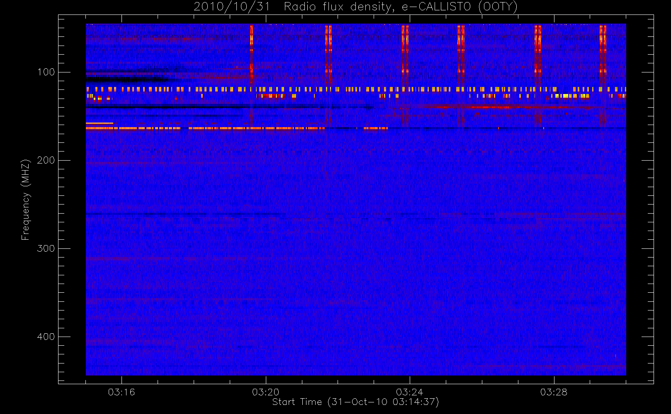Click the 03:28 time tick label
Screen dimensions: 671x414
(x=554, y=392)
